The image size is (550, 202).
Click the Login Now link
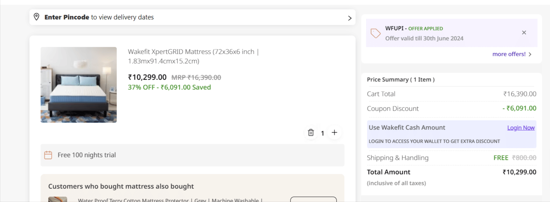[x=521, y=128]
